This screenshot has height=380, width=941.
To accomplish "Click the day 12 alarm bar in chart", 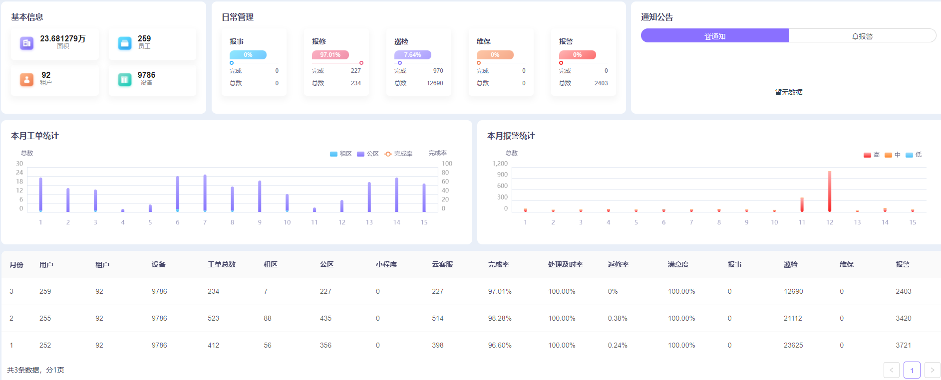I will 830,191.
